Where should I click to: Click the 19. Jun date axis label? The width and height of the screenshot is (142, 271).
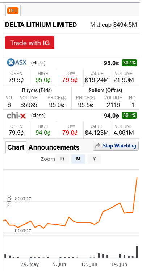pyautogui.click(x=119, y=264)
